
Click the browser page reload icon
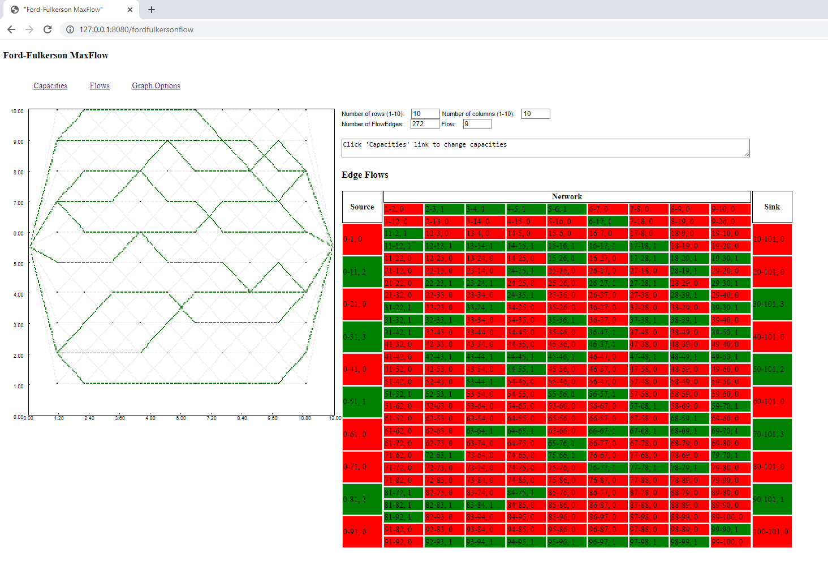click(x=48, y=29)
